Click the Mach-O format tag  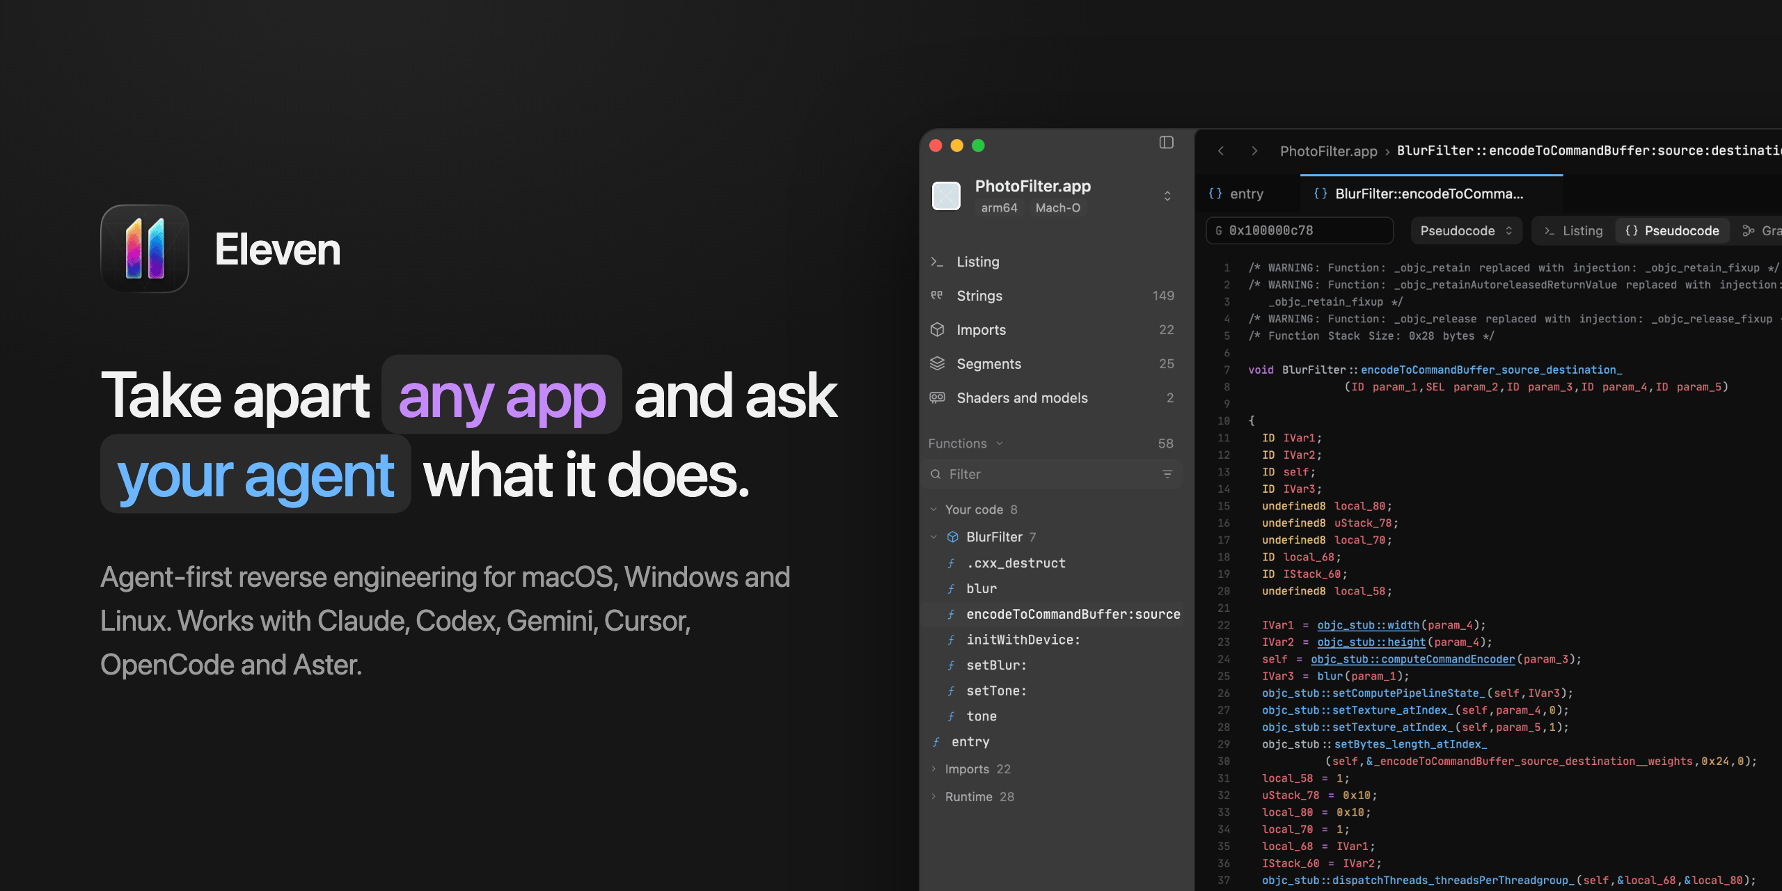coord(1057,208)
